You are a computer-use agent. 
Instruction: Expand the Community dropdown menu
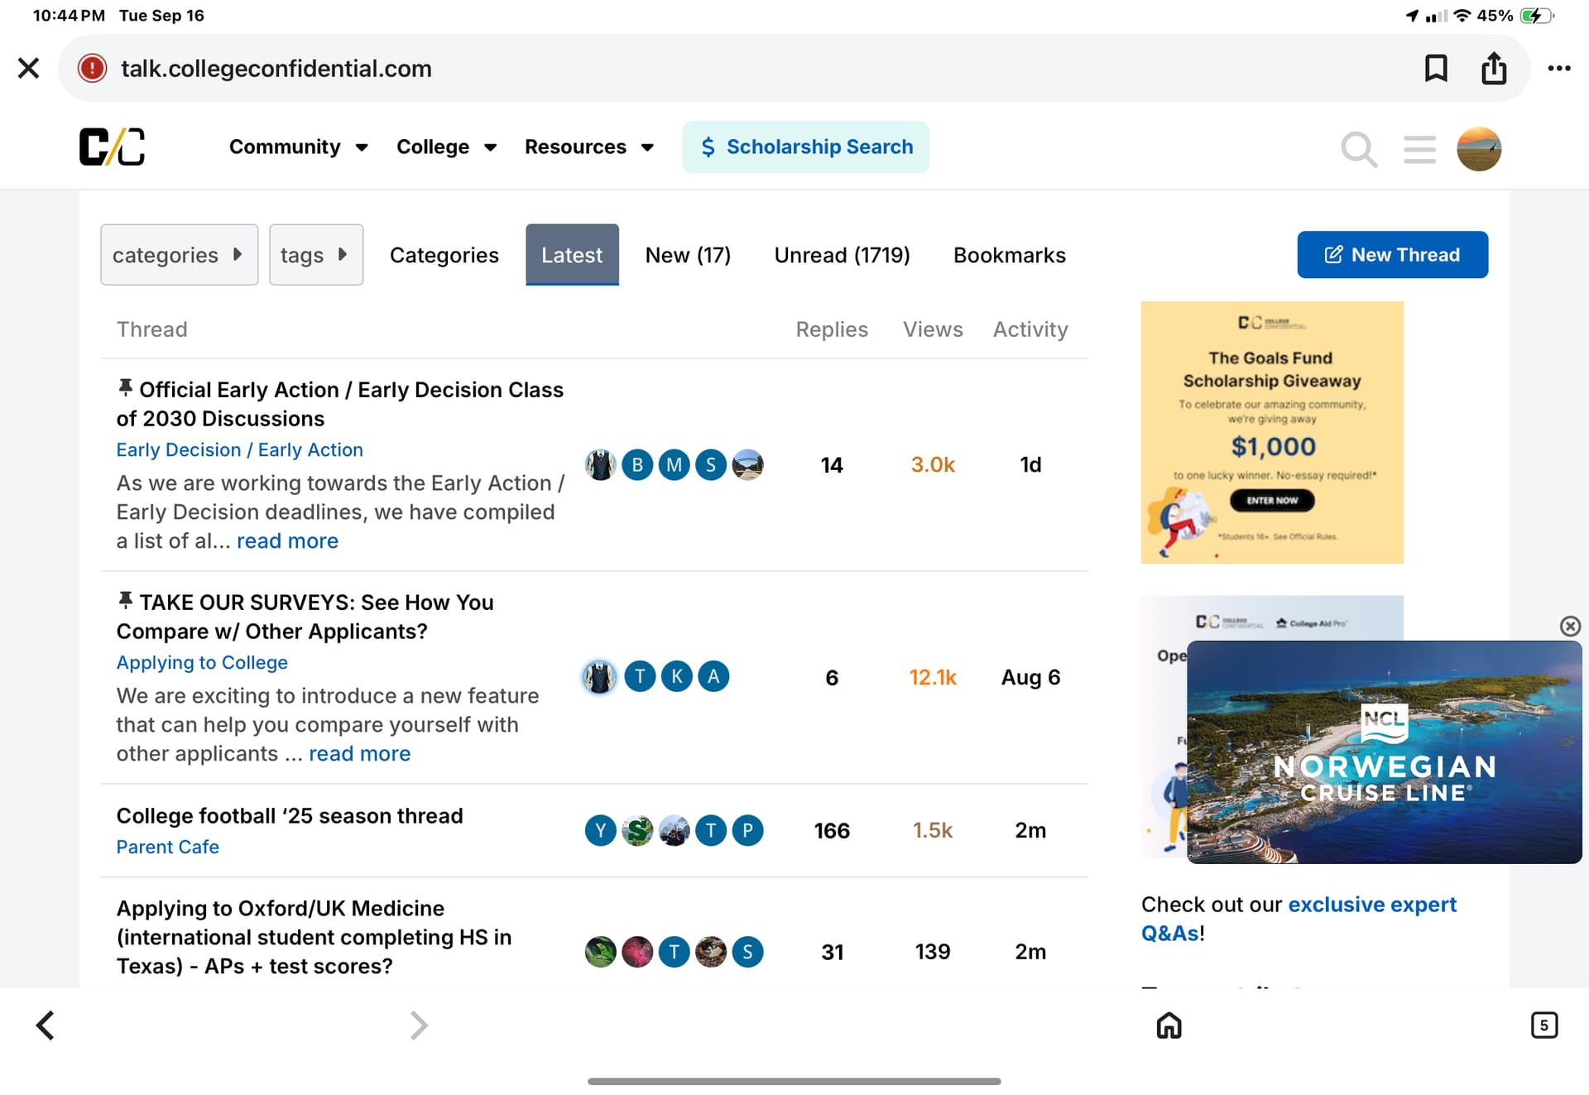click(x=298, y=146)
